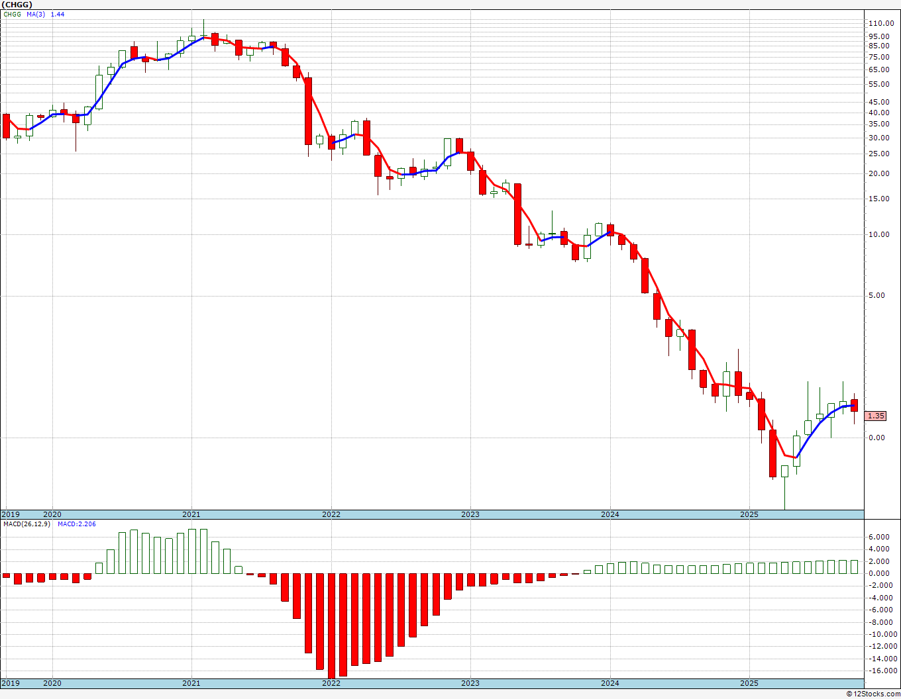Click the MA(3) indicator label
The image size is (901, 699).
click(36, 14)
